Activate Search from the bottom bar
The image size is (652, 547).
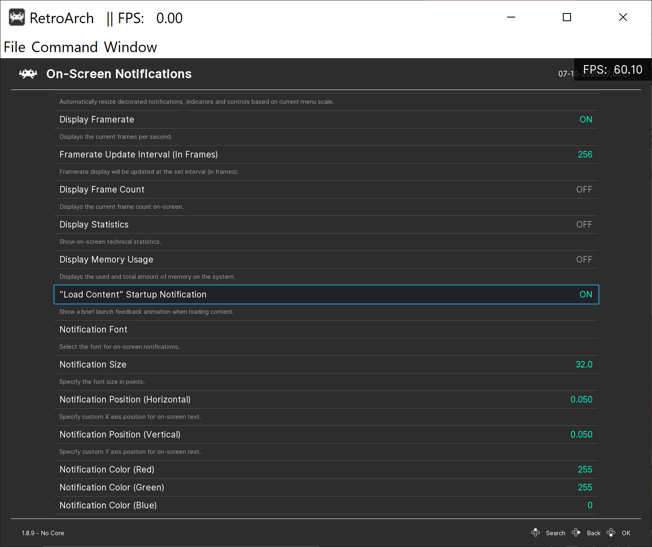[555, 532]
